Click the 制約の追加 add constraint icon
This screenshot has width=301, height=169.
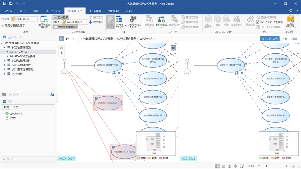tap(161, 20)
